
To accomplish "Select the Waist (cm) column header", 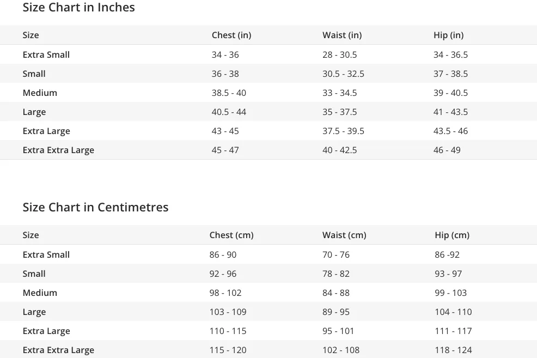I will point(344,235).
